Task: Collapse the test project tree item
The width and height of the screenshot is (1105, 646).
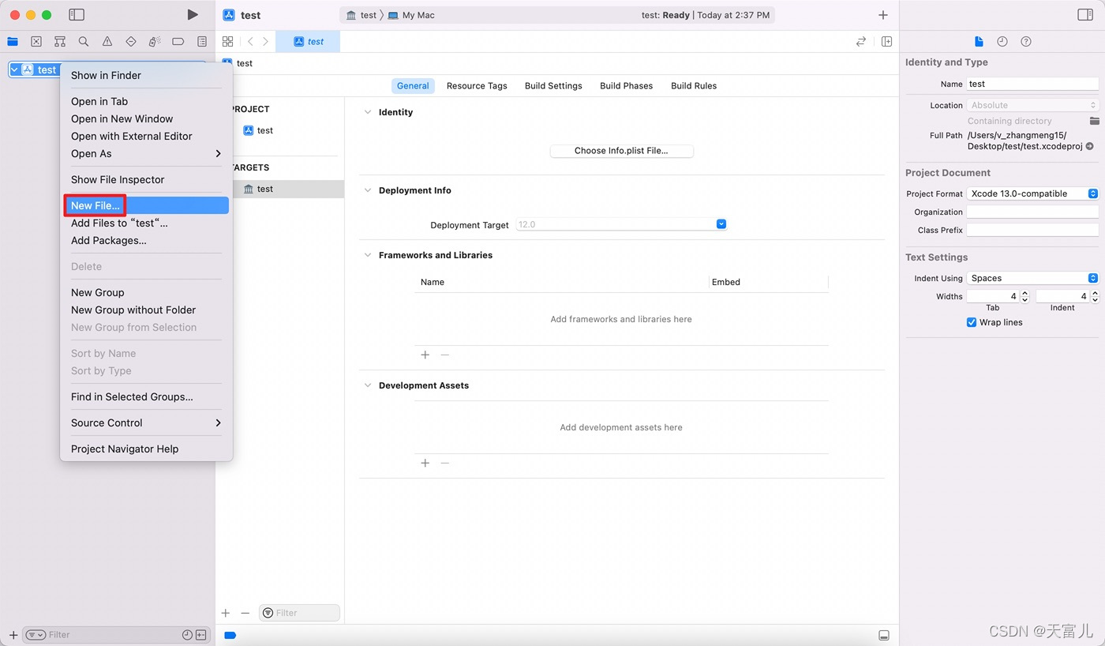Action: (14, 69)
